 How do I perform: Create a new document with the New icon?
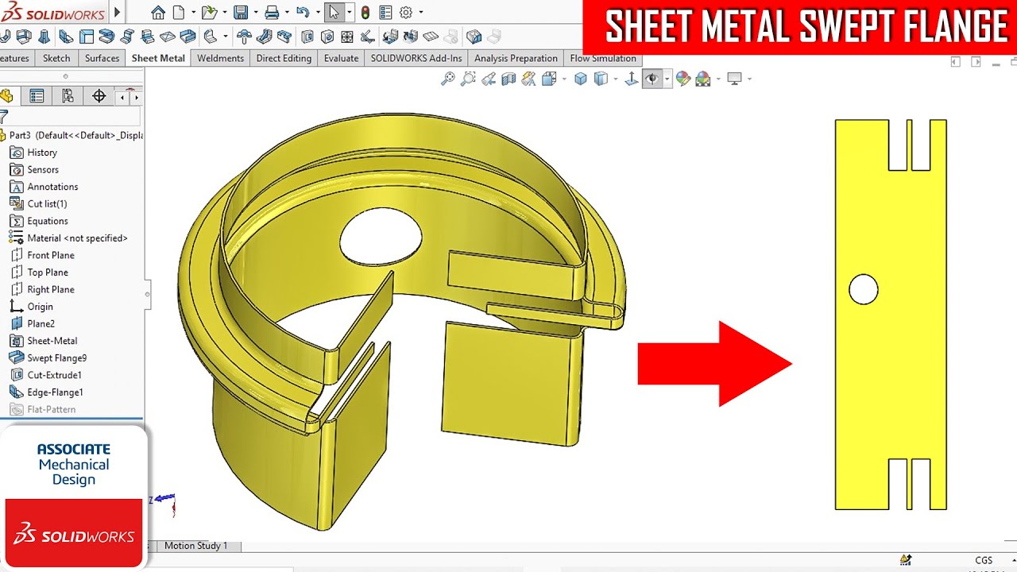coord(179,13)
